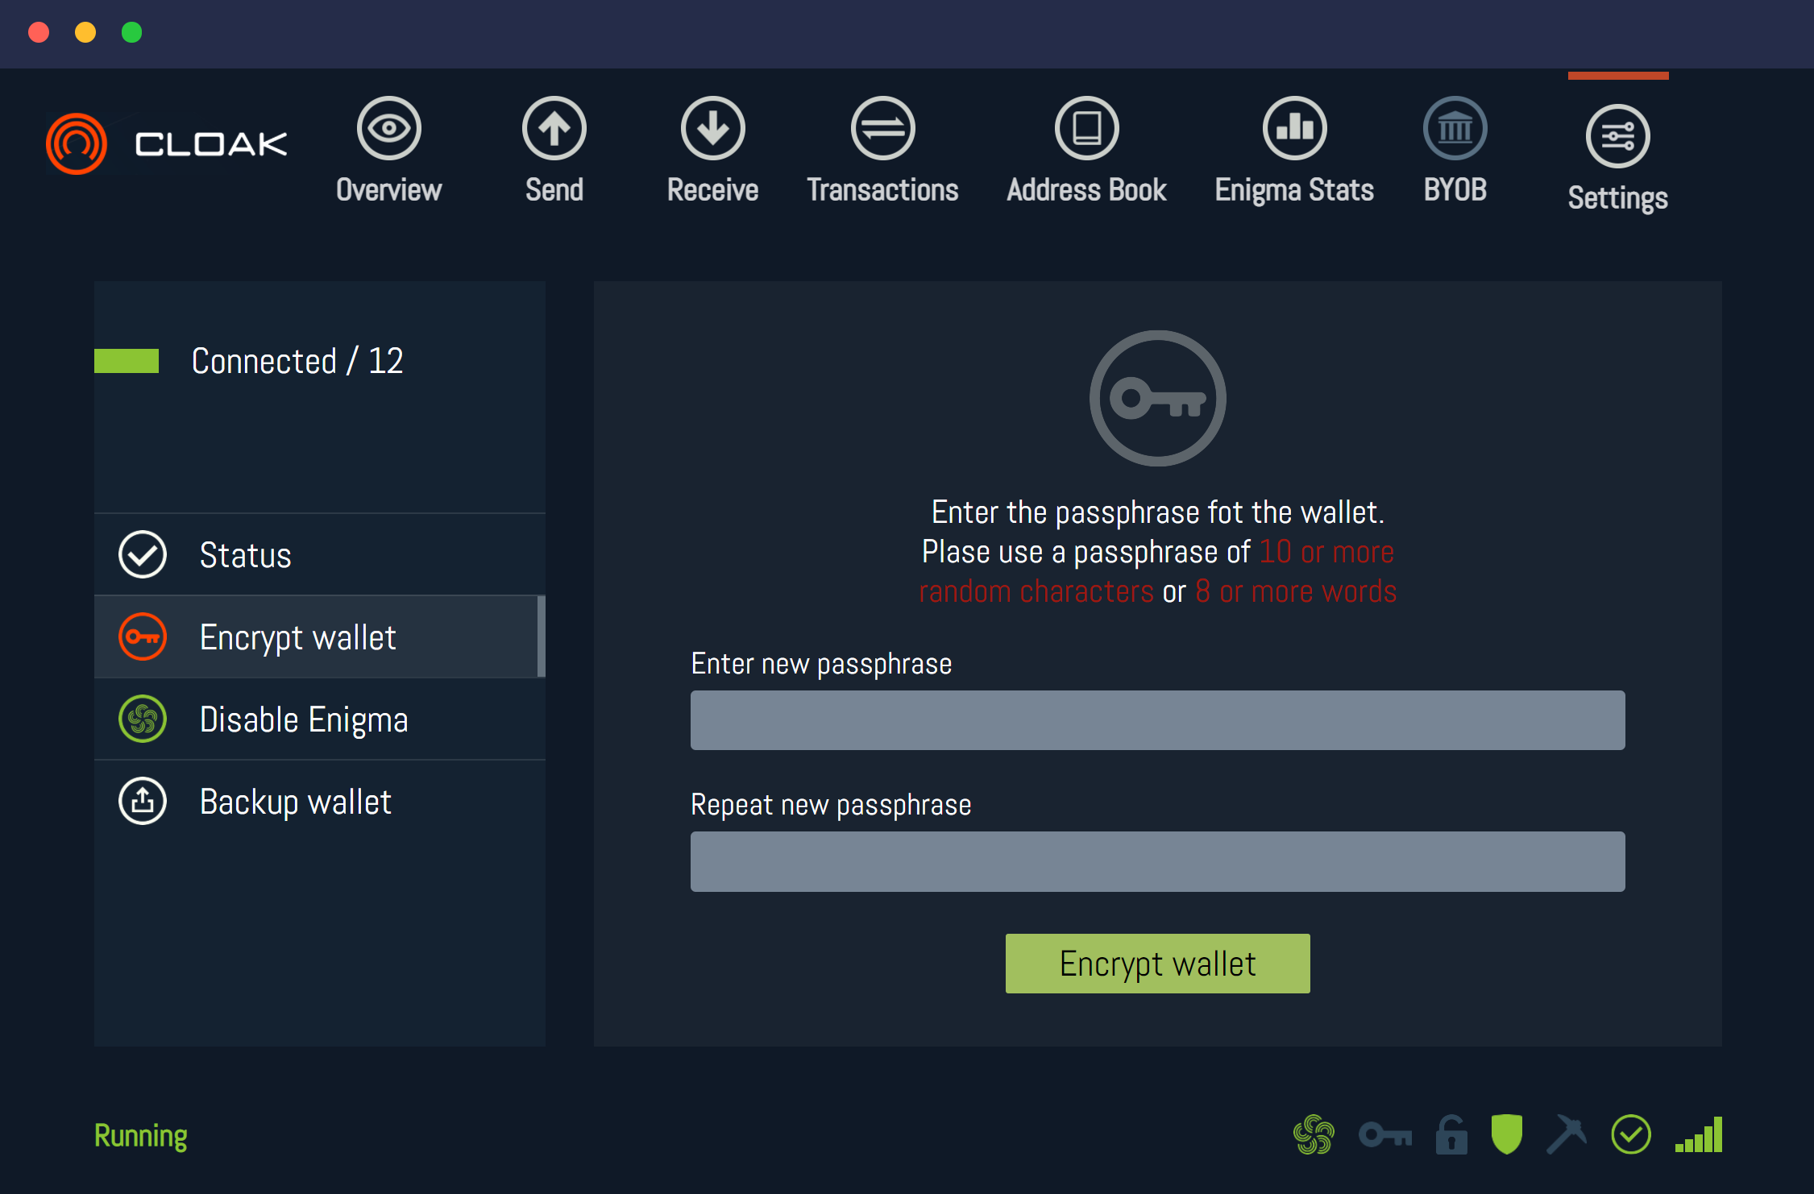Screen dimensions: 1814x1194
Task: Click the pickaxe mining status icon
Action: 1567,1134
